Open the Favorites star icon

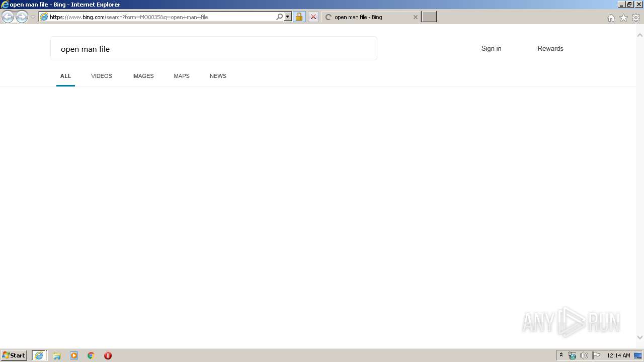point(623,18)
